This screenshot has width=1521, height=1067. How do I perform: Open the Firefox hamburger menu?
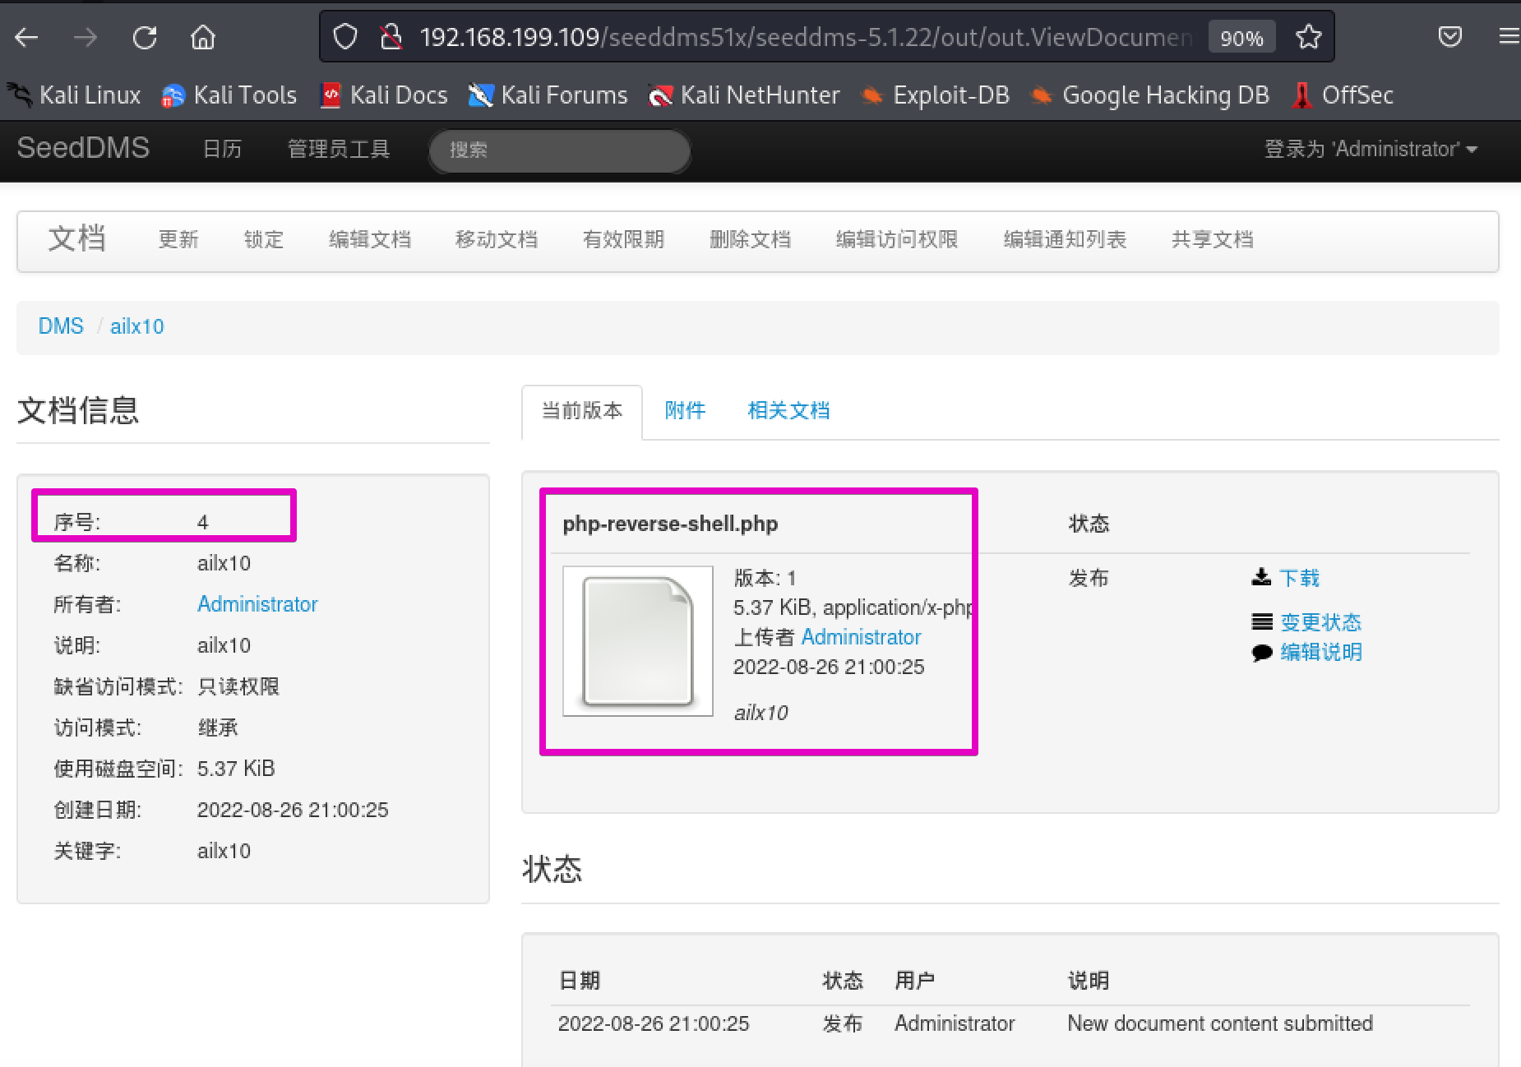pos(1509,37)
